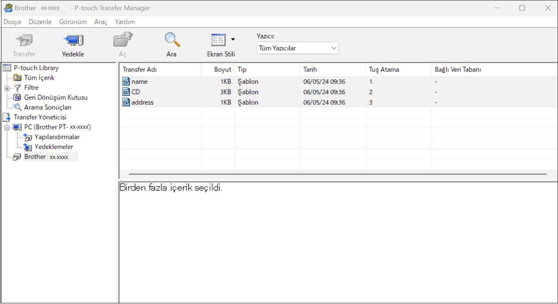Click the Yedekle backup toolbar icon
The height and width of the screenshot is (304, 558).
(73, 40)
